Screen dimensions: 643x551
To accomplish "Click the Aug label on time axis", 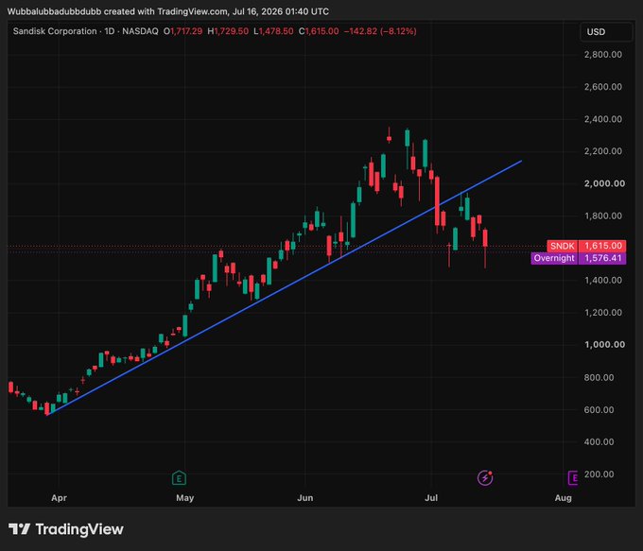I will point(563,498).
